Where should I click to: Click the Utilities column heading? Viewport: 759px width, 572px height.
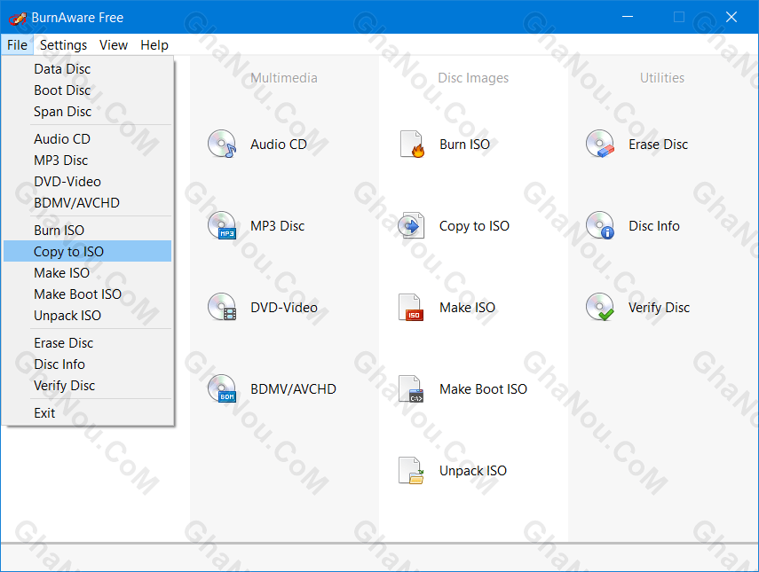point(662,78)
